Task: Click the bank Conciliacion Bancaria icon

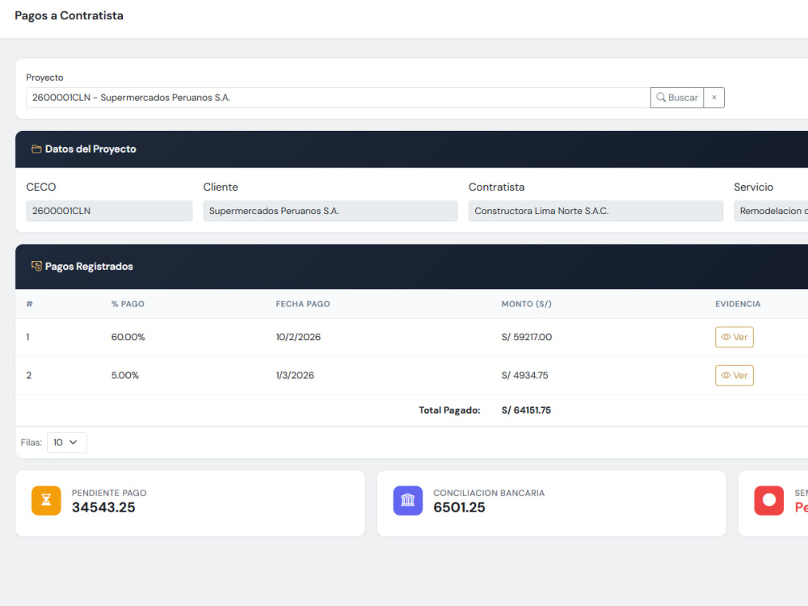Action: click(x=407, y=500)
